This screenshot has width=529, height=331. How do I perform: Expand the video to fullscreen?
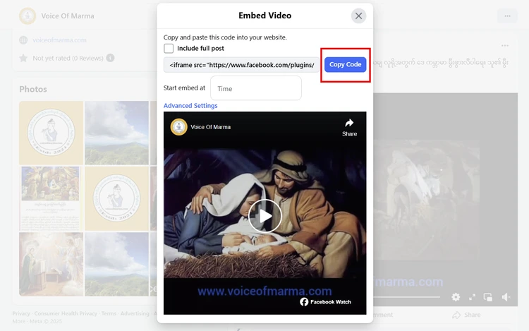(472, 297)
